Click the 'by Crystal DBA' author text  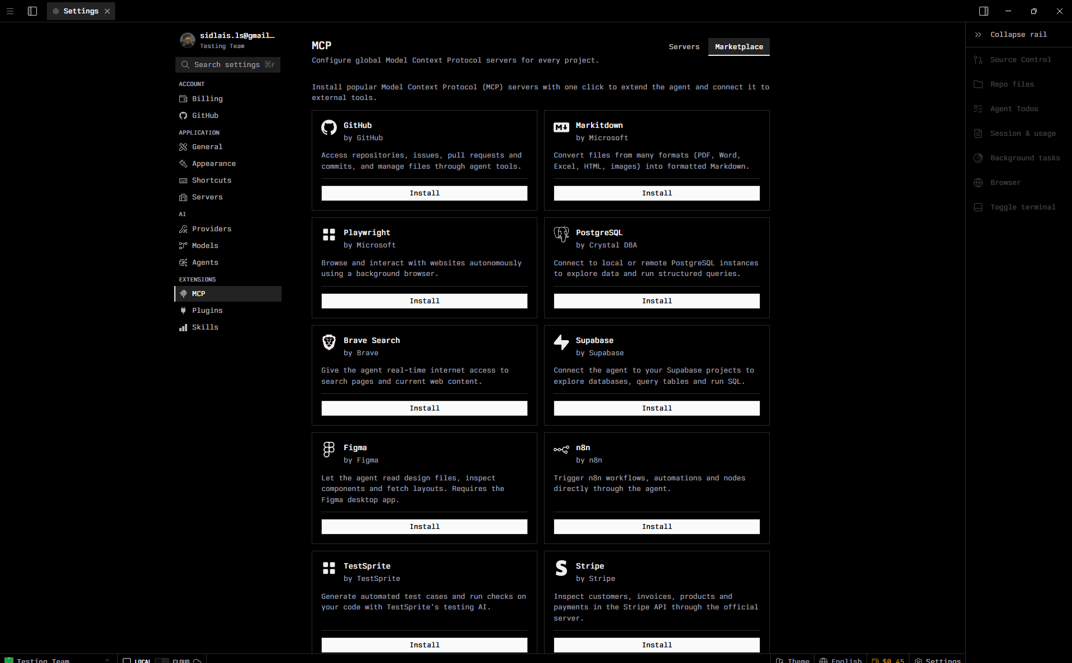tap(606, 245)
